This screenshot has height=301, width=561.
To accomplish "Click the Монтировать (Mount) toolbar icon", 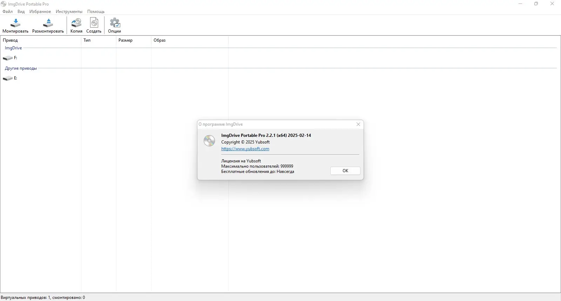I will 15,23.
